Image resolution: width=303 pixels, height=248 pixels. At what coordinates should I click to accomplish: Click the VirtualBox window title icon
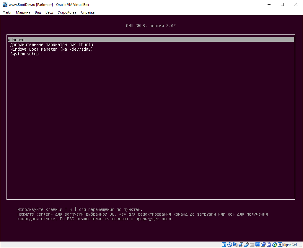tap(5, 4)
